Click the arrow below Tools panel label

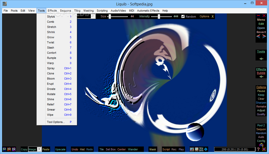pyautogui.click(x=261, y=59)
